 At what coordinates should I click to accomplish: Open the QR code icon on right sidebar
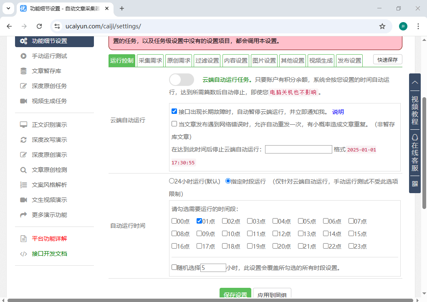tap(414, 183)
